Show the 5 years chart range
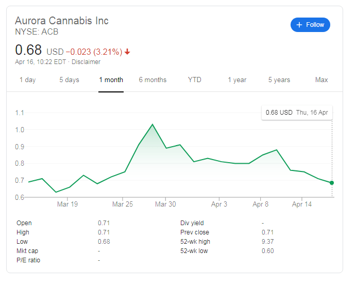 279,80
